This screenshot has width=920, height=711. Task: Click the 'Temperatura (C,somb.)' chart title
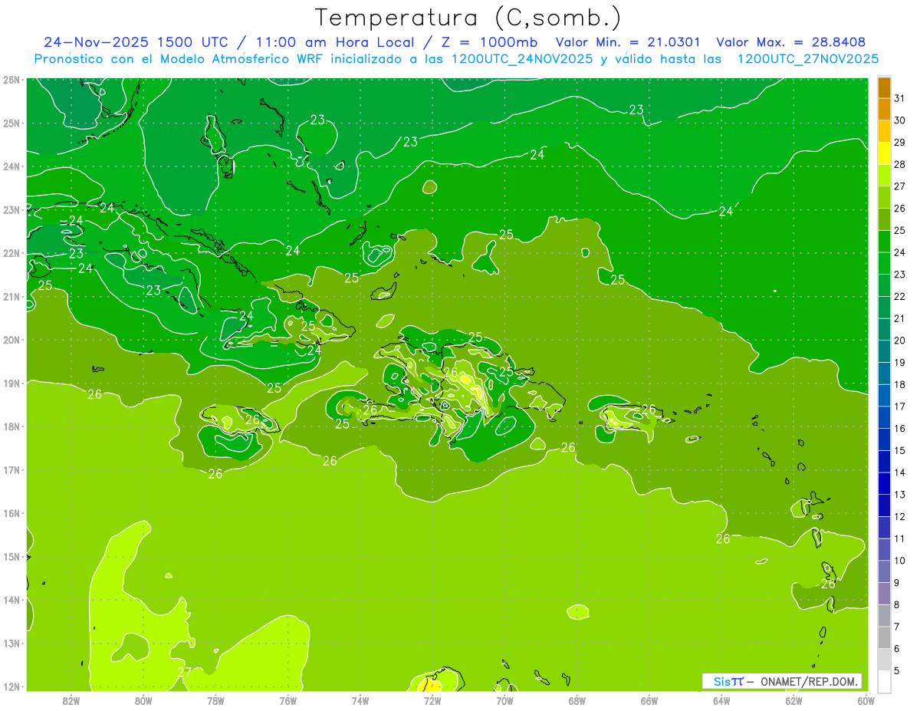[468, 18]
